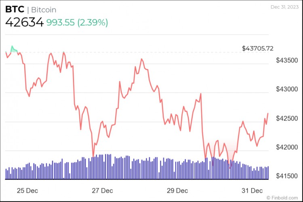Click the current price 42634
The height and width of the screenshot is (202, 303).
(24, 22)
